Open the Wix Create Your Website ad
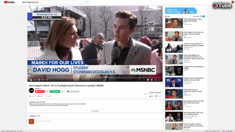 tap(181, 11)
